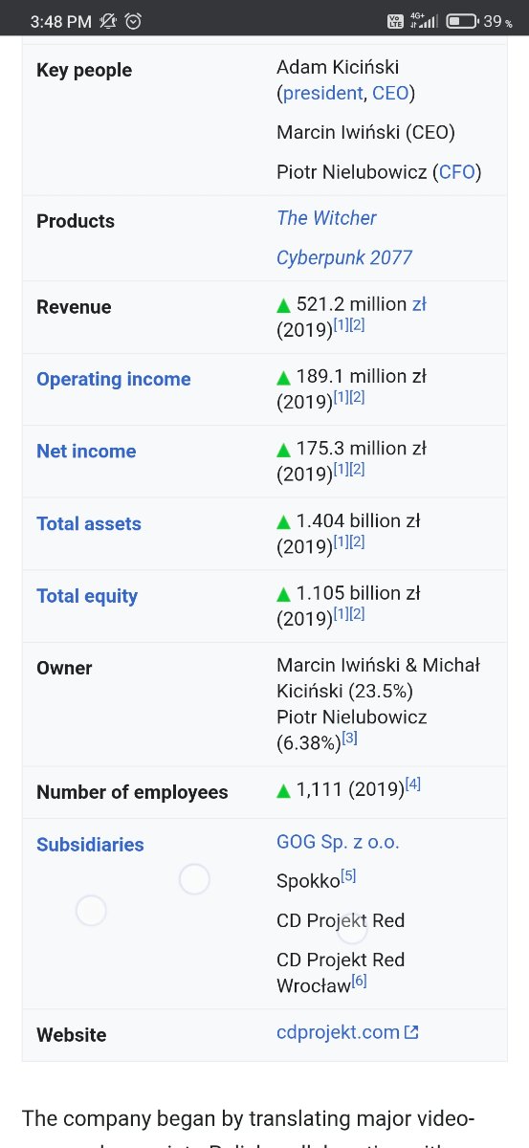Image resolution: width=529 pixels, height=1148 pixels.
Task: Open The Witcher product link
Action: [x=326, y=218]
